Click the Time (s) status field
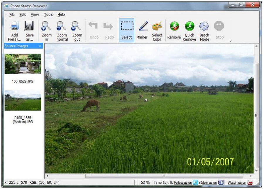Viewport: 264px width, 189px height. pyautogui.click(x=163, y=183)
